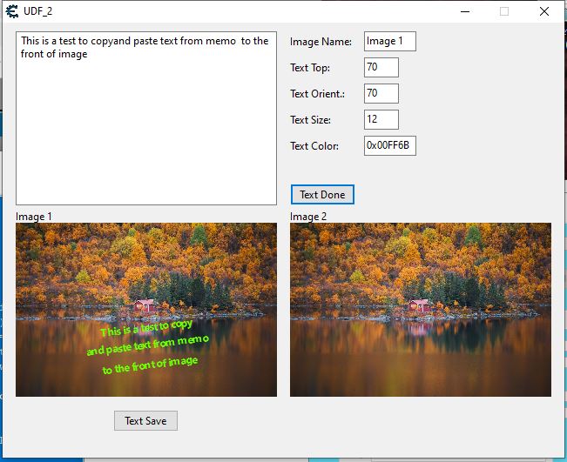
Task: Click the "Image Name:" label
Action: pyautogui.click(x=321, y=42)
